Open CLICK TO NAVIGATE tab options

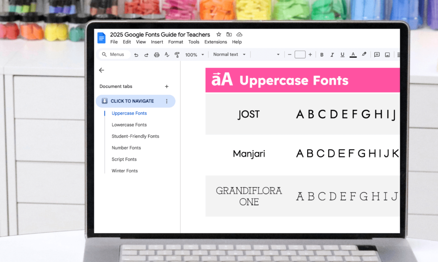[167, 101]
